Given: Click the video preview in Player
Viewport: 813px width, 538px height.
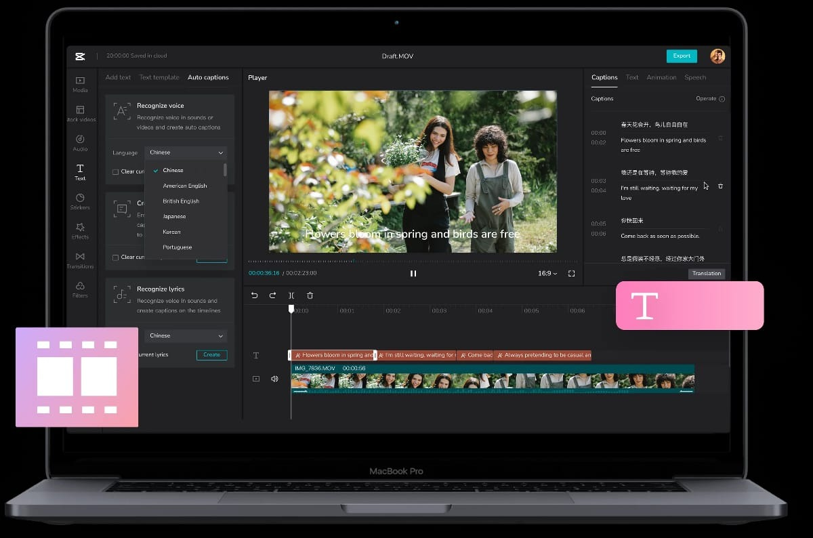Looking at the screenshot, I should click(x=413, y=172).
